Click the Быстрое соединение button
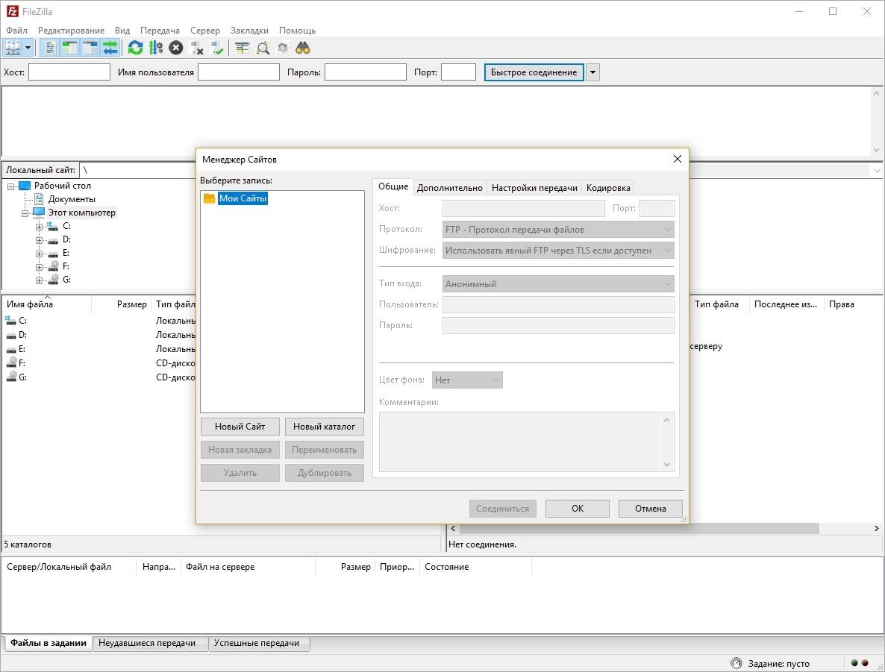Viewport: 885px width, 672px height. (x=534, y=72)
